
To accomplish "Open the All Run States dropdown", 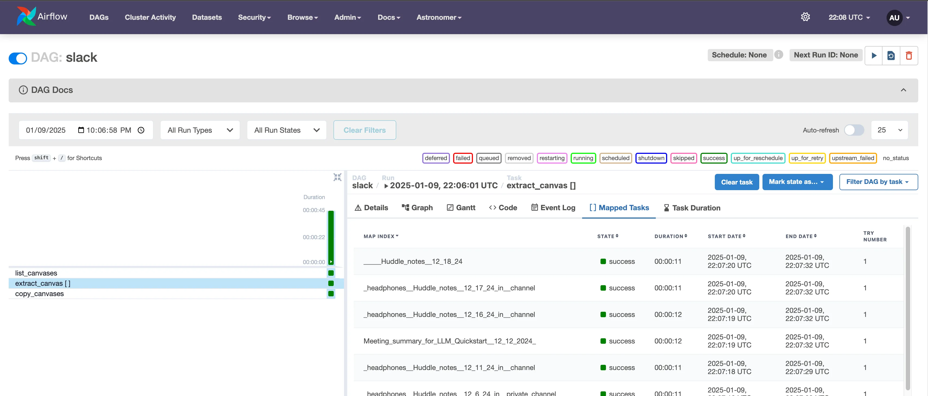I will pos(287,130).
